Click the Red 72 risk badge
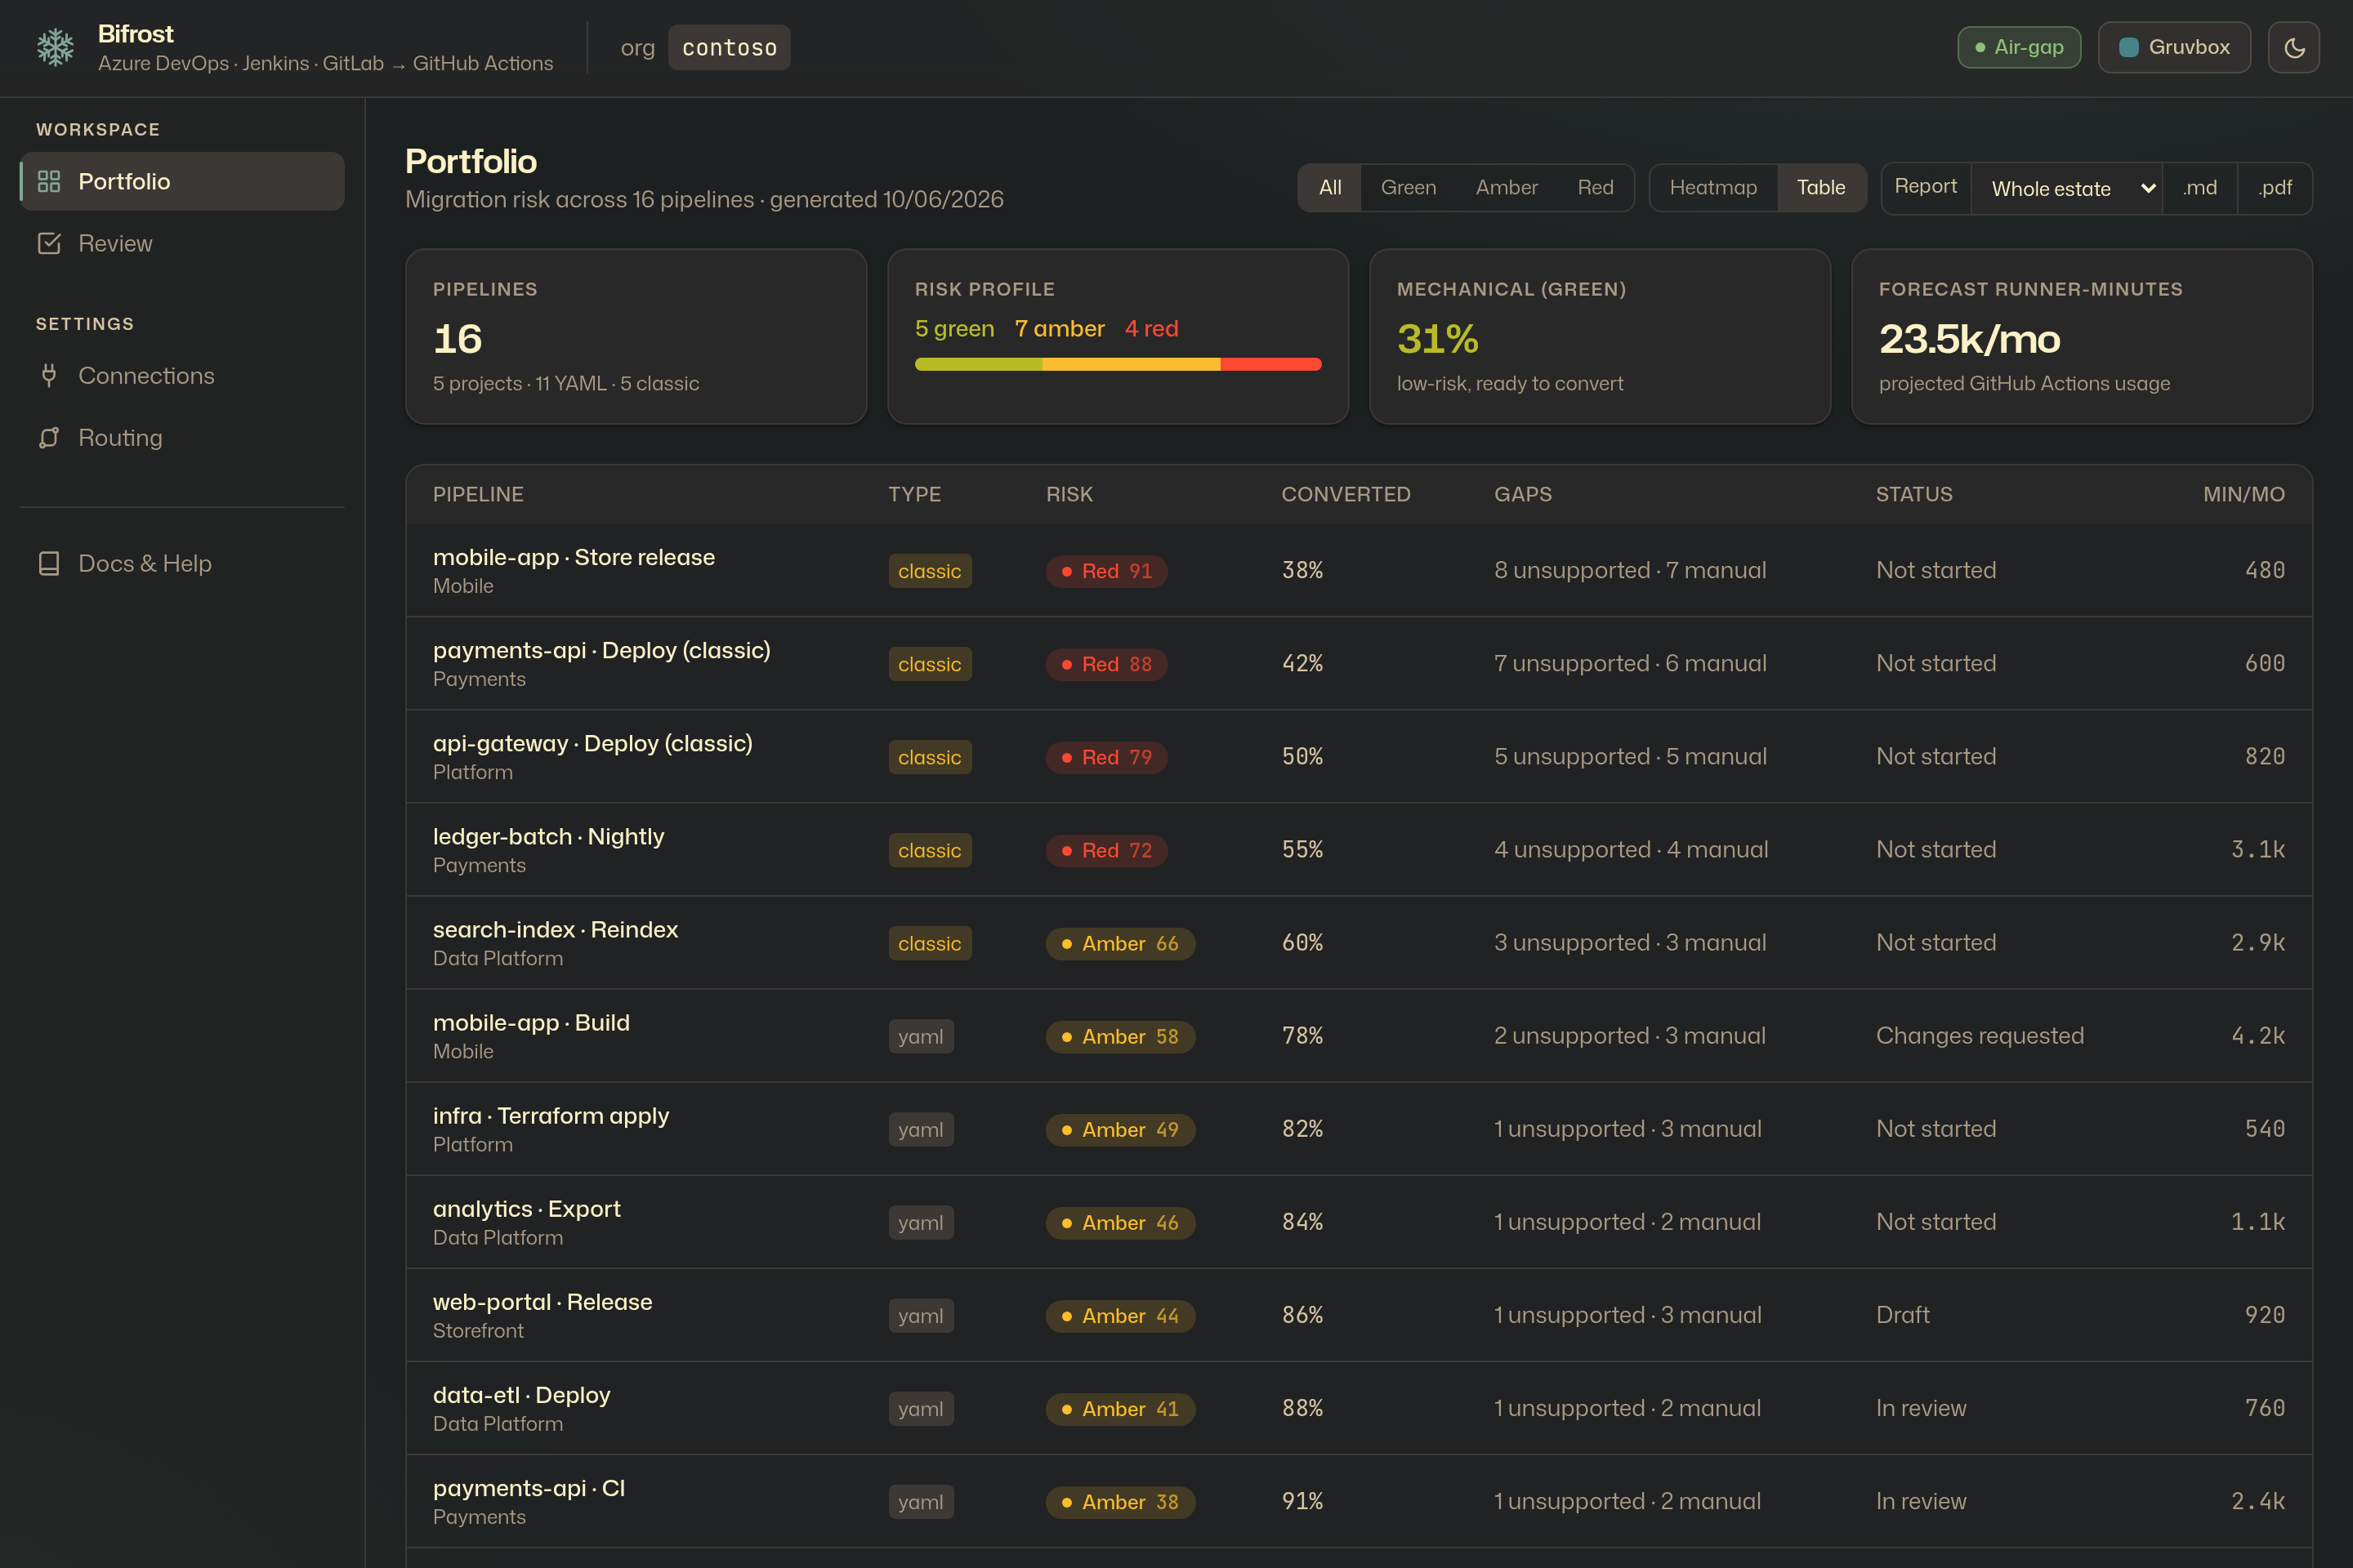Viewport: 2353px width, 1568px height. pyautogui.click(x=1106, y=850)
